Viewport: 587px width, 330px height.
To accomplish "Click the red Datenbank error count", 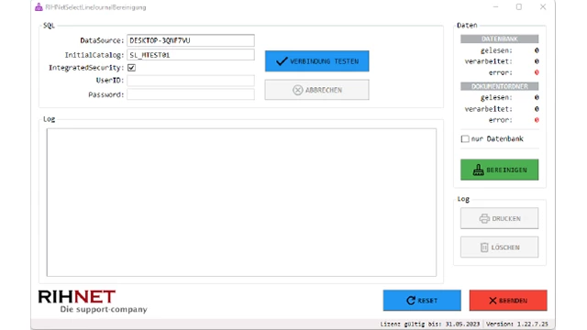I will (x=537, y=72).
